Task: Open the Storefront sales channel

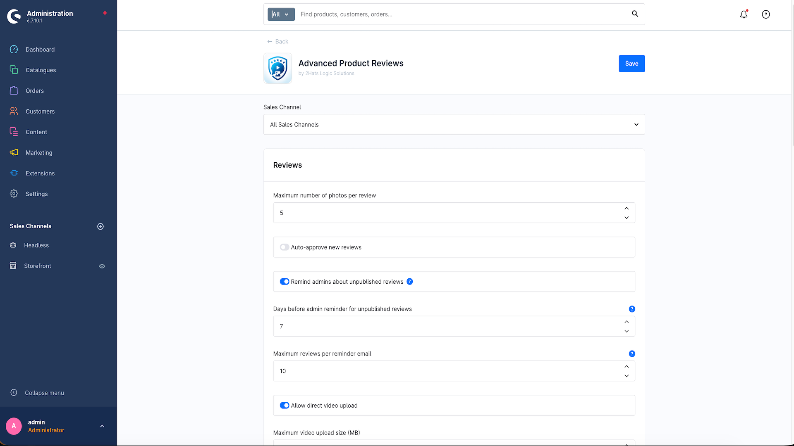Action: pos(38,266)
